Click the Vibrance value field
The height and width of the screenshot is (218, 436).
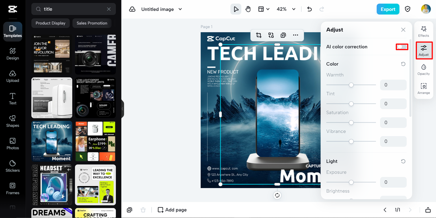(x=393, y=141)
